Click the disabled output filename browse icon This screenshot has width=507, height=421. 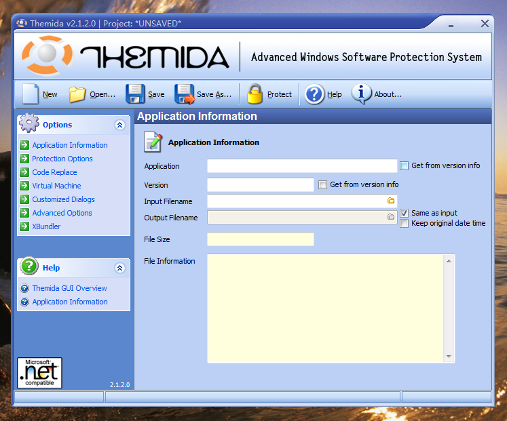coord(390,217)
